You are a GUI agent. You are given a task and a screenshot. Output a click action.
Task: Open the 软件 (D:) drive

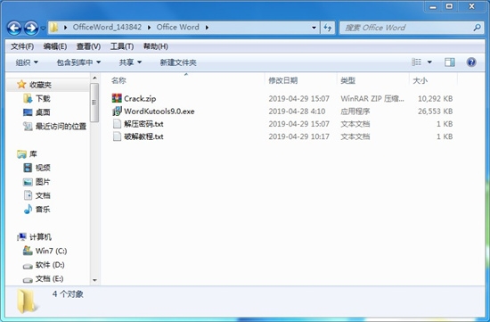click(50, 265)
